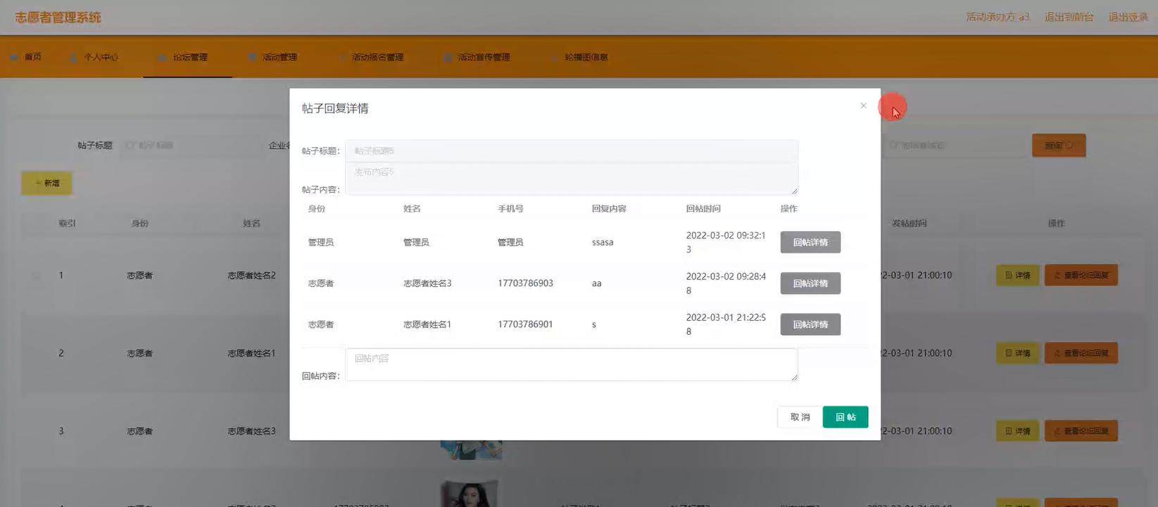Click the + 新增 add button
The width and height of the screenshot is (1158, 507).
coord(46,183)
